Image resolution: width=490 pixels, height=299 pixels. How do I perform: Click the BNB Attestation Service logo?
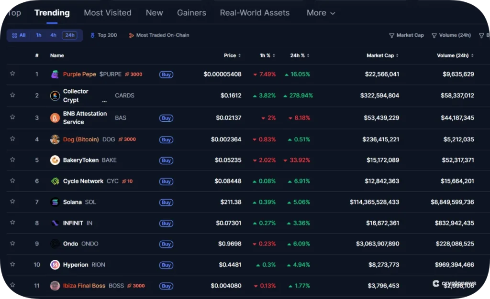point(55,118)
